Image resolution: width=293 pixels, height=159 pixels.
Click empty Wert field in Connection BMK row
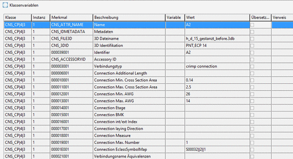pos(217,115)
